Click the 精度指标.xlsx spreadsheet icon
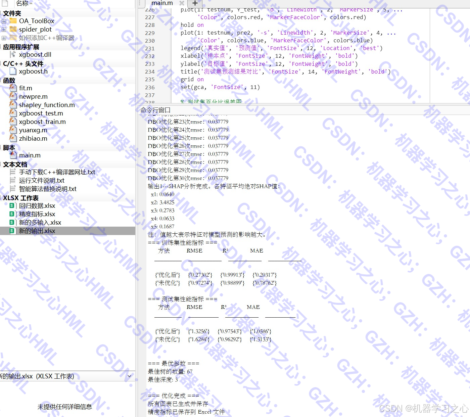470x417 pixels. pyautogui.click(x=12, y=214)
